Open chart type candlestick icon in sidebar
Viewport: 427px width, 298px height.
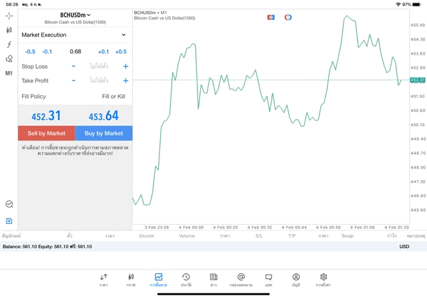click(9, 30)
